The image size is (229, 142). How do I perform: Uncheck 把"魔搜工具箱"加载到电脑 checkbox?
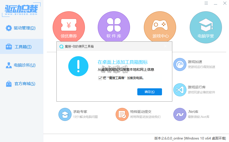[100, 78]
